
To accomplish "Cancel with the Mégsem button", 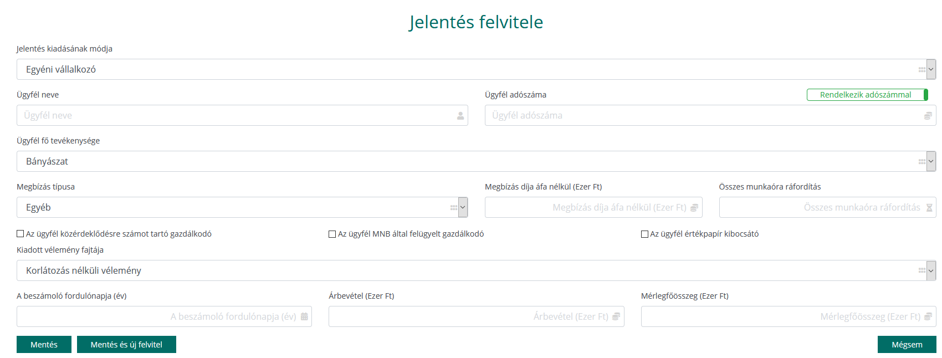I will (907, 345).
